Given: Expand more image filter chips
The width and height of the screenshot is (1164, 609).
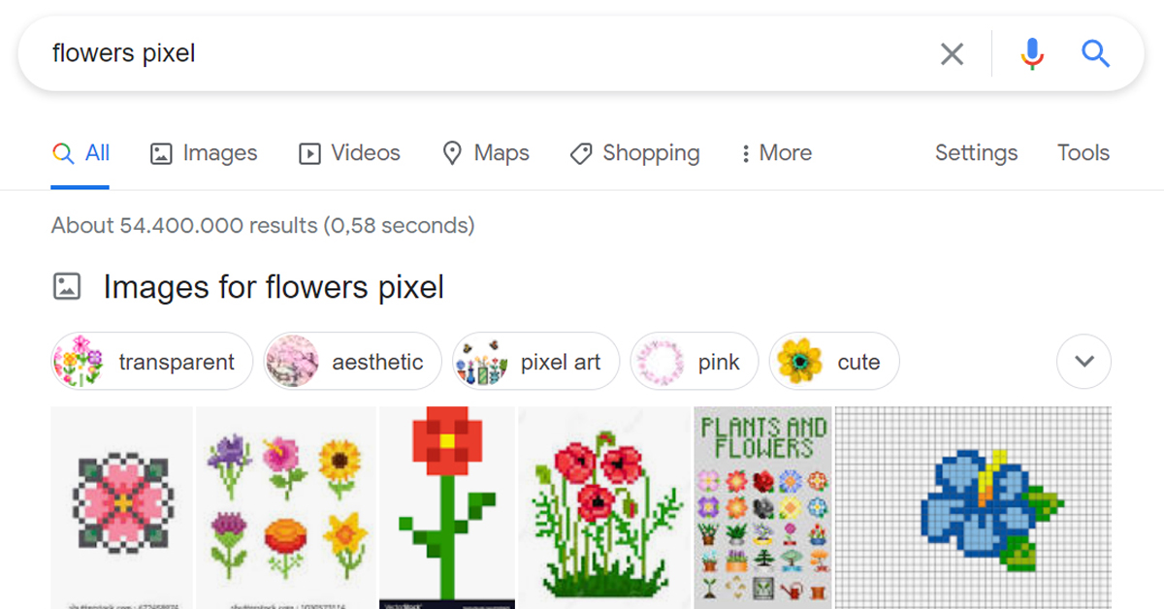Looking at the screenshot, I should click(1083, 362).
